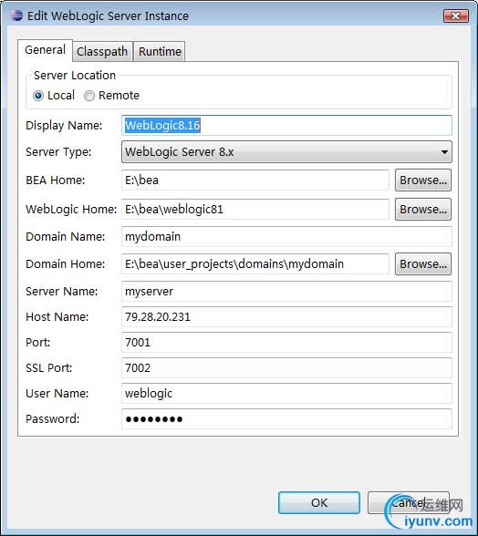
Task: Click the Password field
Action: [x=286, y=419]
